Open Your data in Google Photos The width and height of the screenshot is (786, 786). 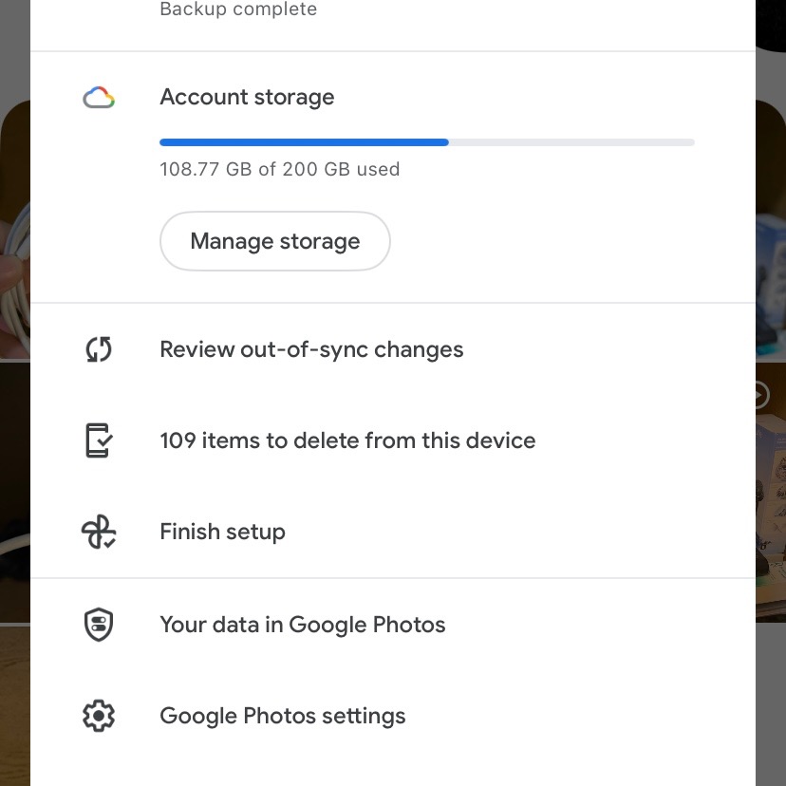(393, 625)
